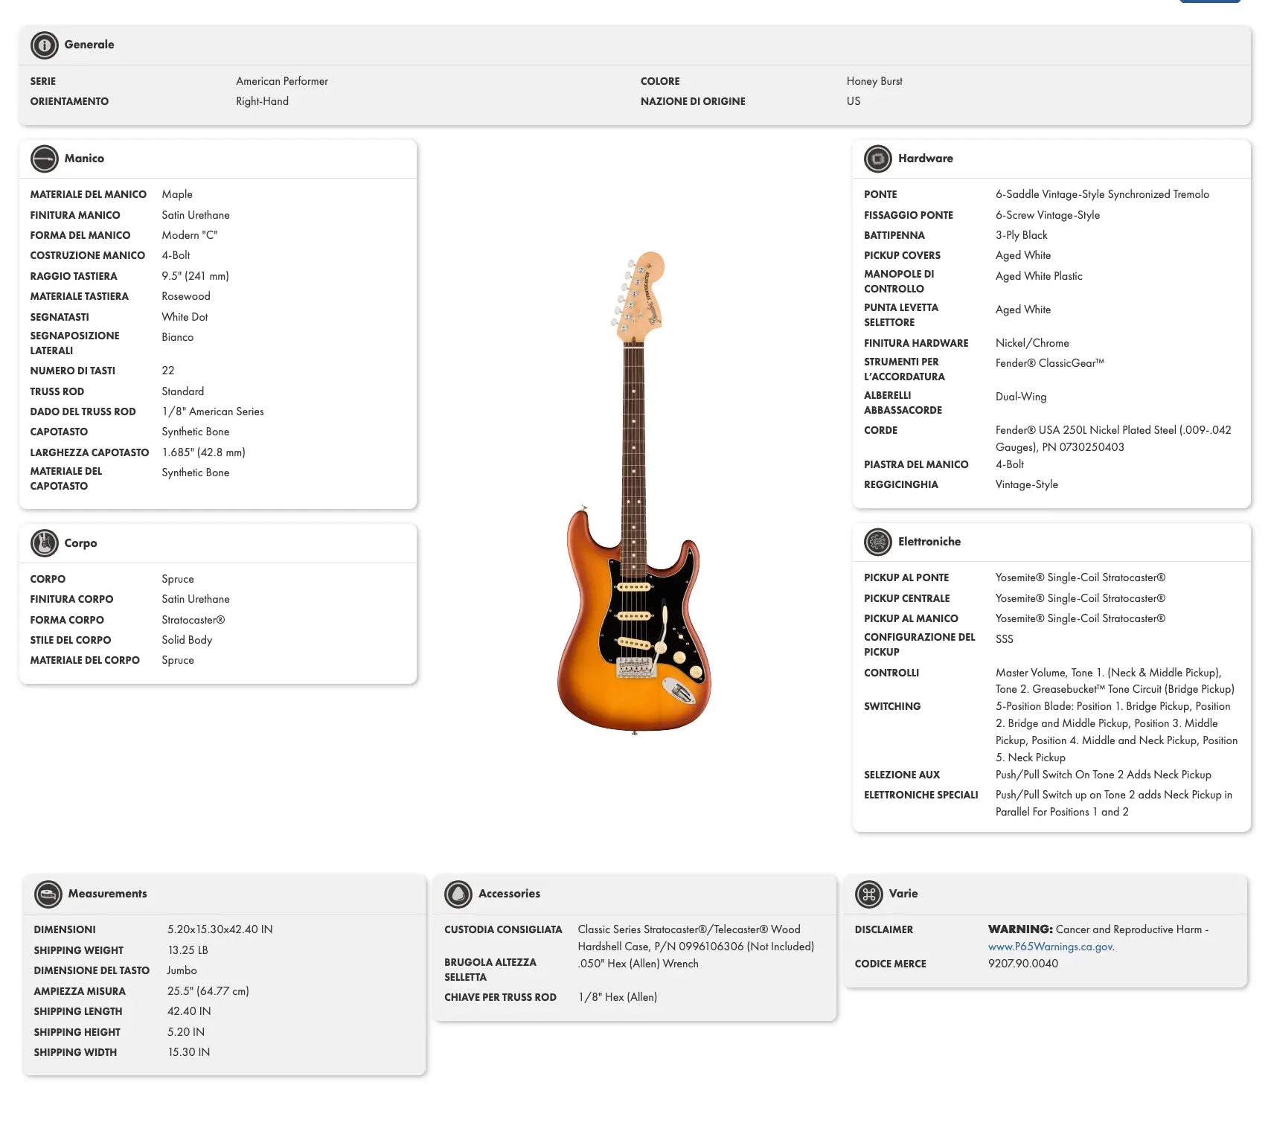Click the Elettroniche section icon
This screenshot has height=1140, width=1271.
(x=878, y=542)
